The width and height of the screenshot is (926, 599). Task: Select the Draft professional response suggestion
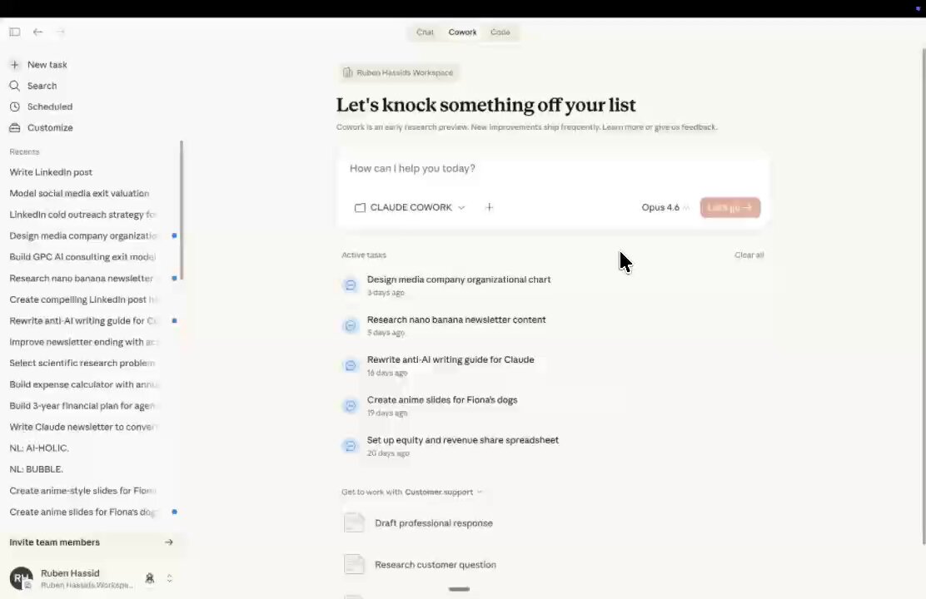tap(434, 522)
